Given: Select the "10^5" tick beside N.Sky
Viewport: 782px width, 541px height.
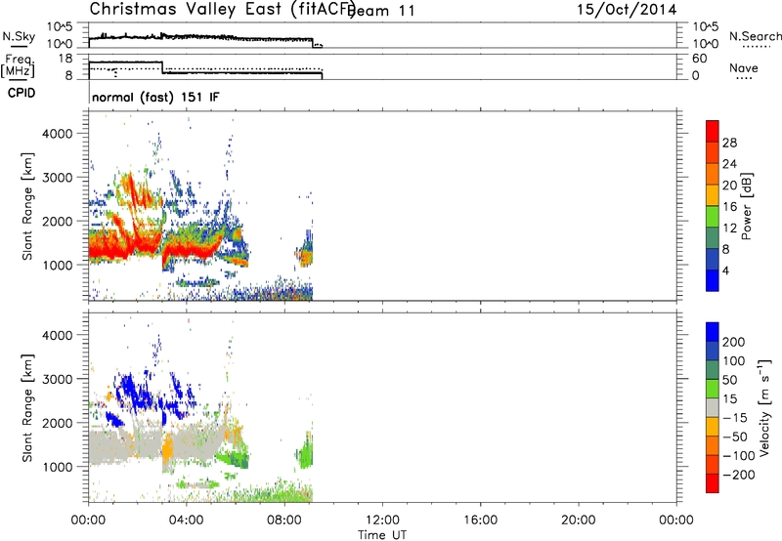Looking at the screenshot, I should [60, 26].
